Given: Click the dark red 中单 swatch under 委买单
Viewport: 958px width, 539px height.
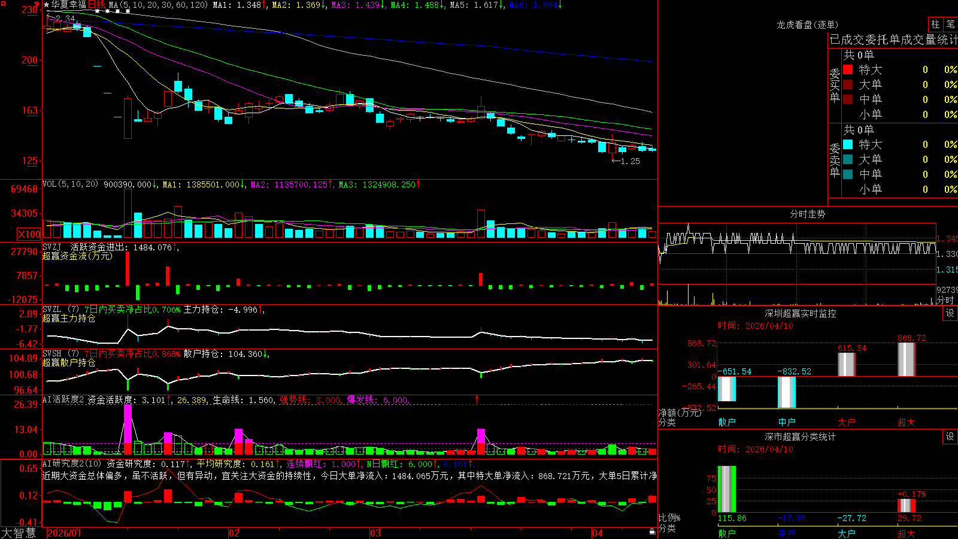Looking at the screenshot, I should [848, 99].
